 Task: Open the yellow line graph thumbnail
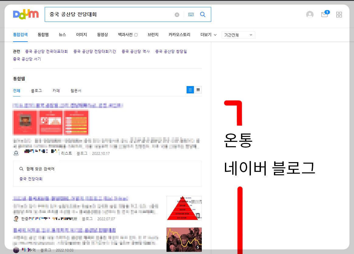coord(184,240)
